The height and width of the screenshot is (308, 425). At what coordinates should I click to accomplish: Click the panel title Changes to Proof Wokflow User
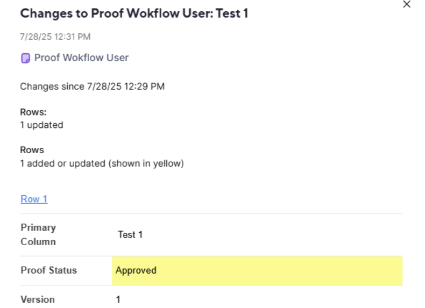click(117, 13)
